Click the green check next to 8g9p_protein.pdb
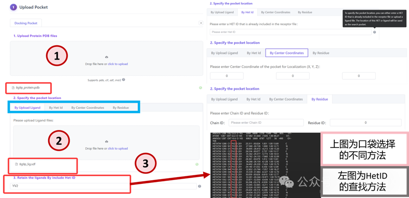 point(200,88)
